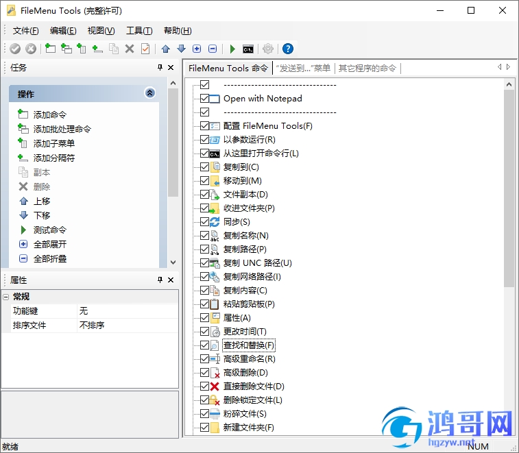Screen dimensions: 519x453
Task: Disable the 复制名称(N) checkbox
Action: 204,235
